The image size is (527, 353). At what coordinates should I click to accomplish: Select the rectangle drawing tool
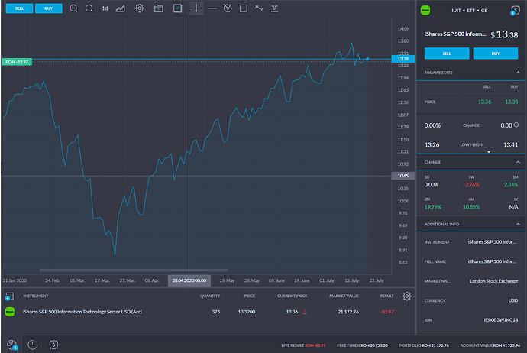point(243,8)
